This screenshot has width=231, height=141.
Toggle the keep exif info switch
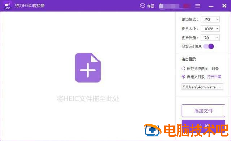[x=209, y=47]
